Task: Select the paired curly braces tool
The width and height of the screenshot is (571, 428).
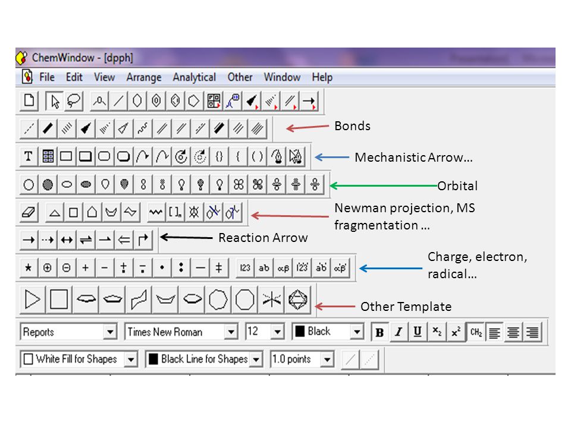Action: point(219,156)
